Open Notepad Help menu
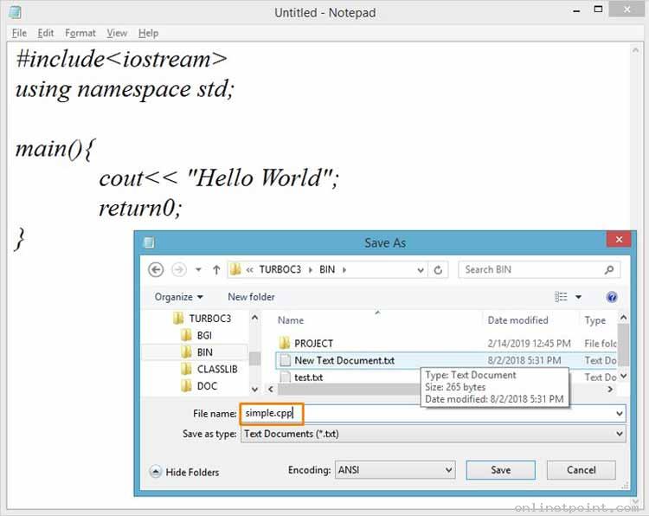649x516 pixels. pyautogui.click(x=148, y=33)
